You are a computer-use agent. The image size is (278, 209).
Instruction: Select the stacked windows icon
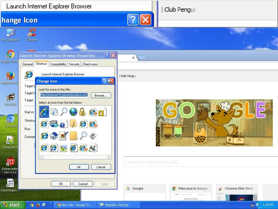(x=54, y=112)
